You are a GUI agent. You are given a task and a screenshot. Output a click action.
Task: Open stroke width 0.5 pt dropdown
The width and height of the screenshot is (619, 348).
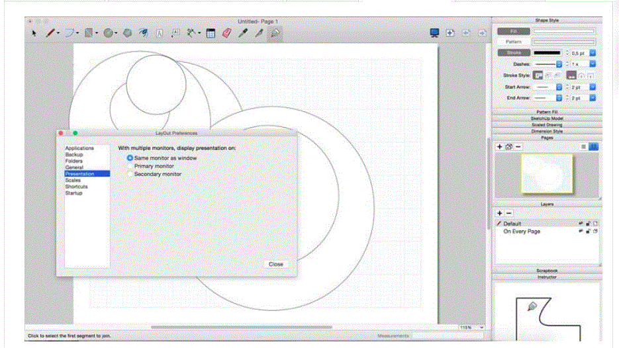(x=593, y=53)
